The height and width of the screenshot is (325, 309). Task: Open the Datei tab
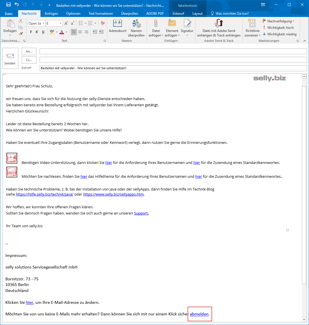point(8,14)
